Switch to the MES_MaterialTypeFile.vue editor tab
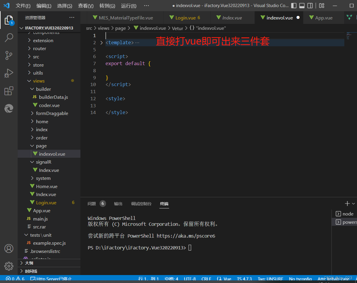 pyautogui.click(x=126, y=18)
